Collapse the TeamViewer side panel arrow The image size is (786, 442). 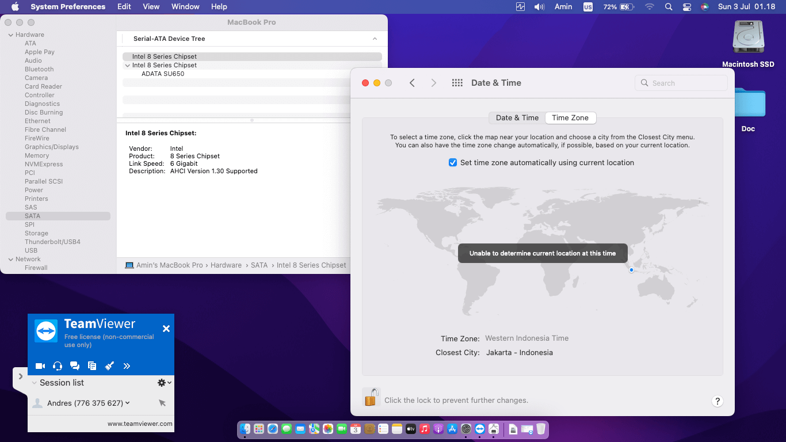pos(20,376)
